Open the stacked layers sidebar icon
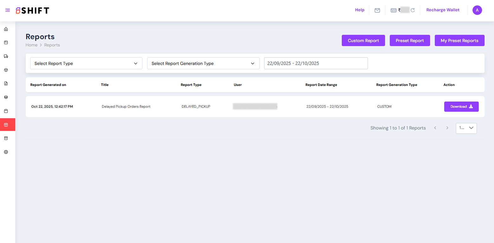This screenshot has height=243, width=494. click(6, 97)
